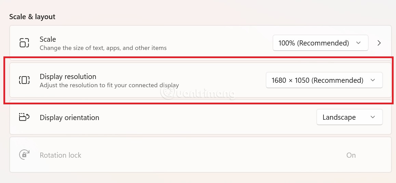Open the Landscape orientation dropdown
This screenshot has height=183, width=396.
coord(349,117)
